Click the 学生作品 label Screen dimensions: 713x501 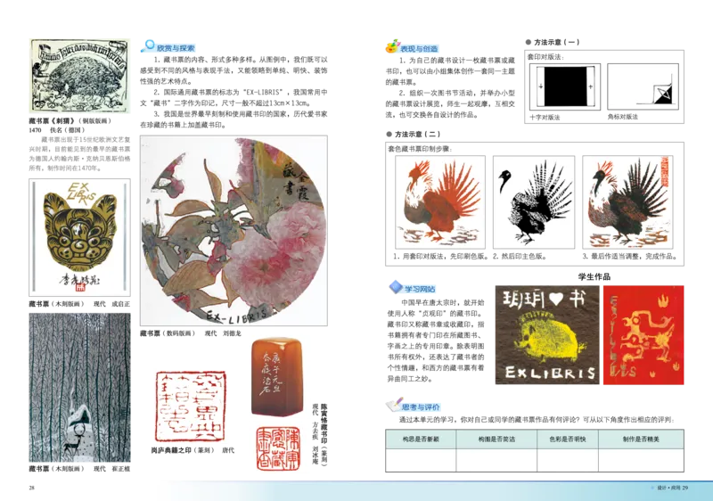click(594, 276)
